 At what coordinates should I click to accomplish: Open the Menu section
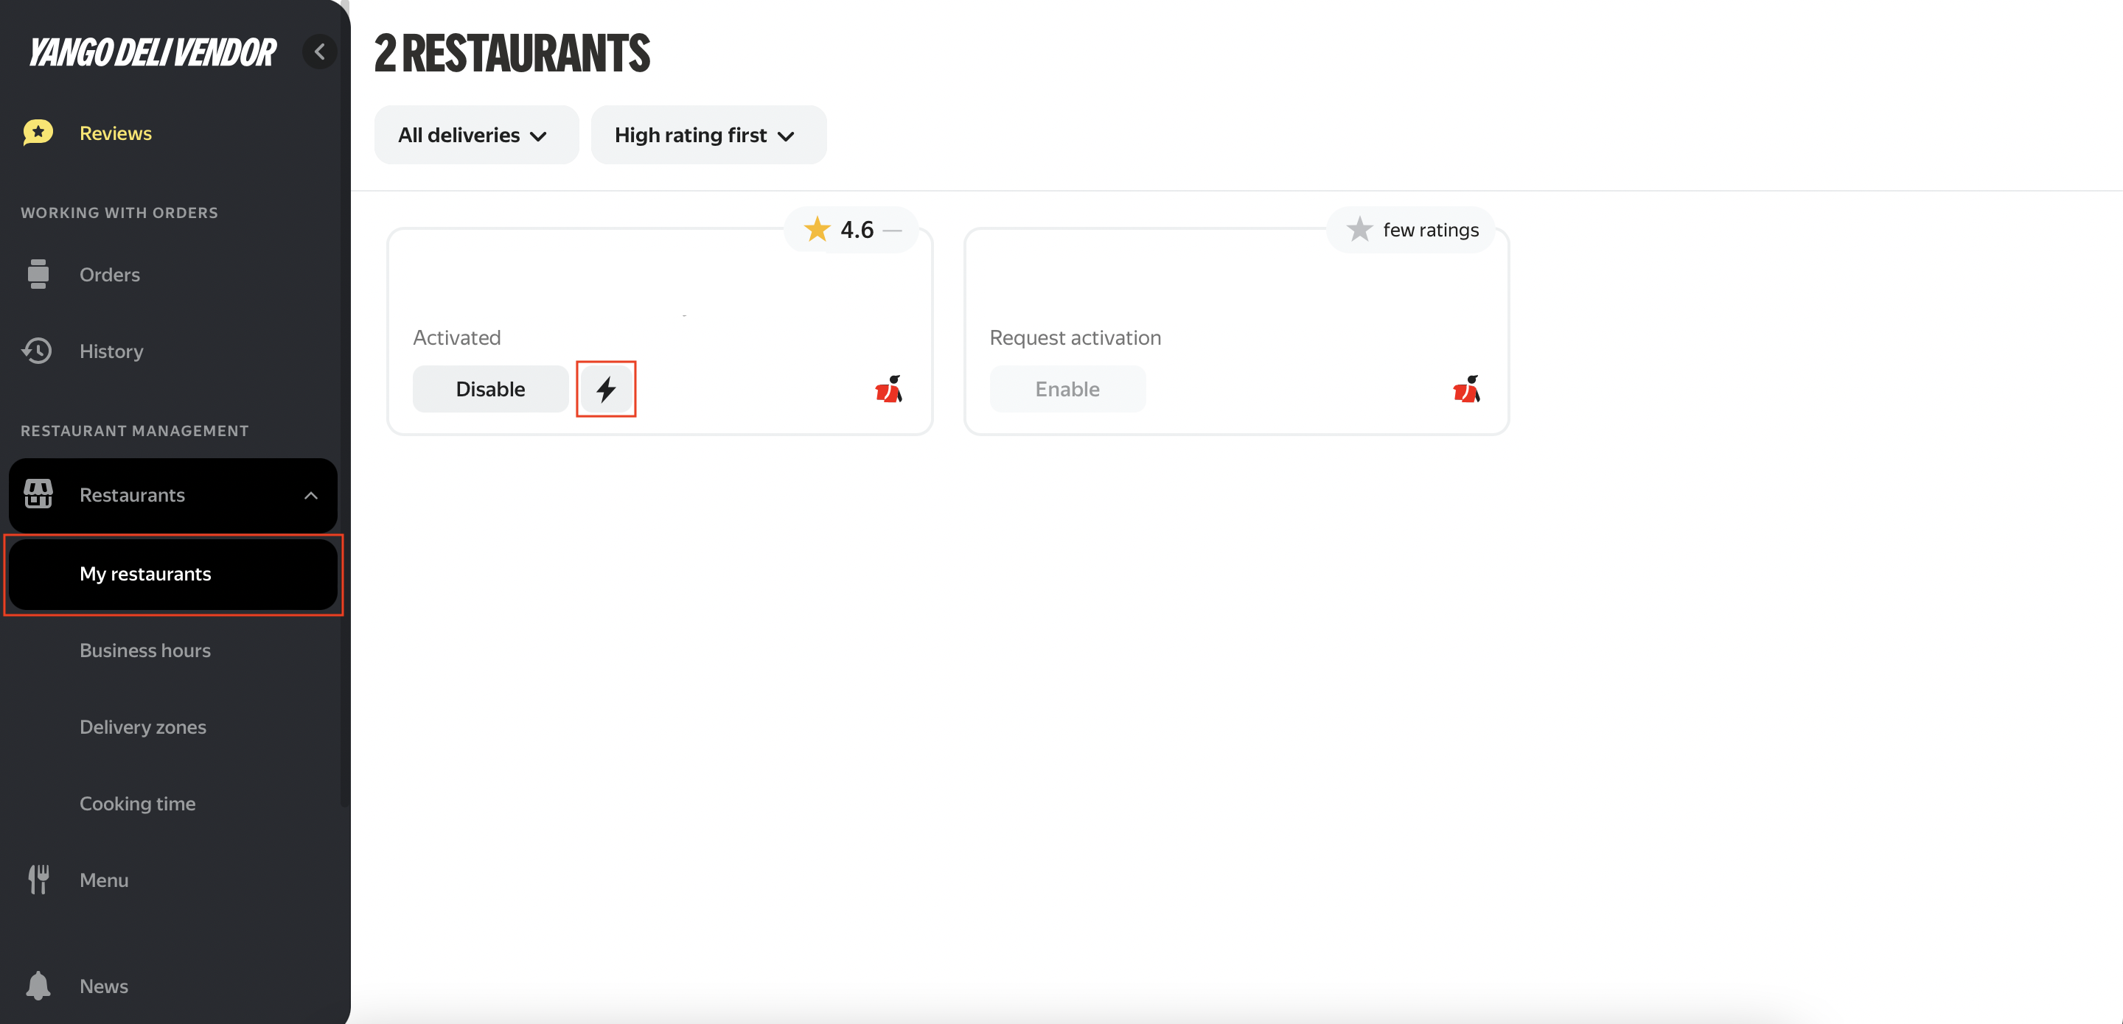[104, 880]
